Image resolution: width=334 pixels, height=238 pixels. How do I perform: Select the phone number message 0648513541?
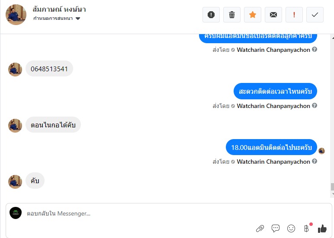pyautogui.click(x=49, y=69)
